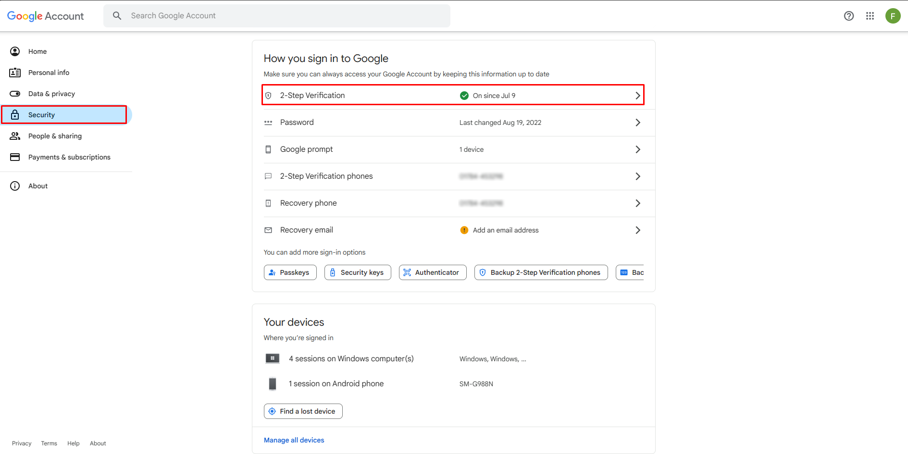The height and width of the screenshot is (454, 908).
Task: Click the Payments credit card icon
Action: 15,157
